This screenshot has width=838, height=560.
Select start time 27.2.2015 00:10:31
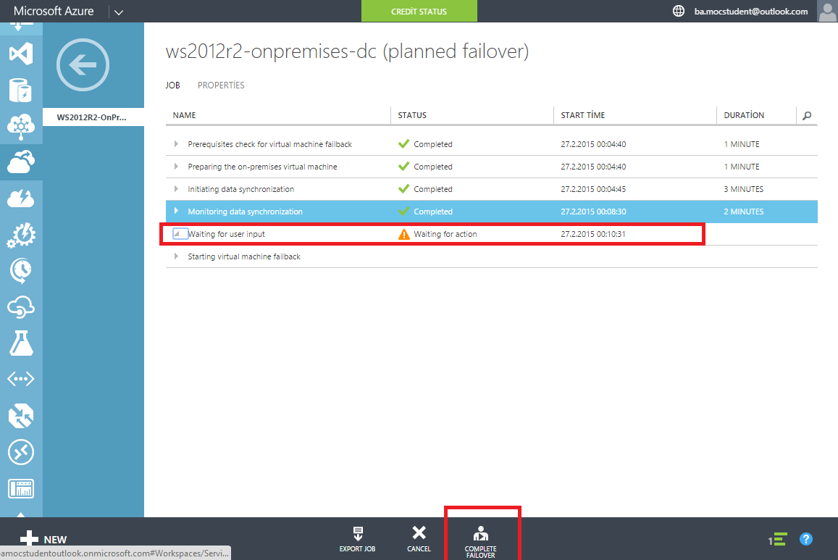pos(593,234)
